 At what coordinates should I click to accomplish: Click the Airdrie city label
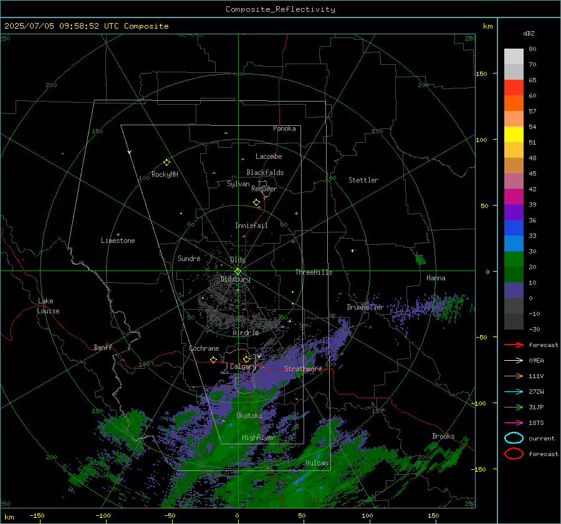click(x=246, y=333)
